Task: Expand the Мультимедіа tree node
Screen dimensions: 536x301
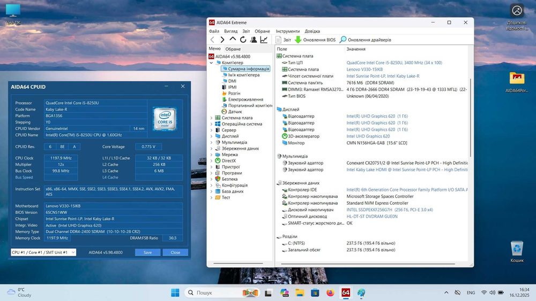Action: pos(211,143)
